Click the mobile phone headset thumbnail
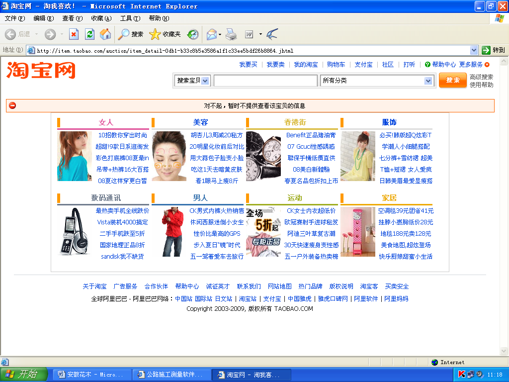This screenshot has height=382, width=509. pos(75,231)
